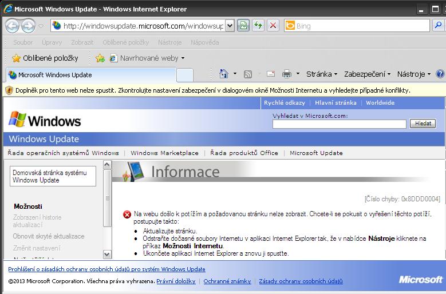Open Řada produktů Office link
This screenshot has width=446, height=294.
pyautogui.click(x=244, y=153)
